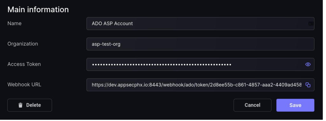Image resolution: width=326 pixels, height=121 pixels.
Task: Copy the Webhook URL using copy icon
Action: click(308, 85)
